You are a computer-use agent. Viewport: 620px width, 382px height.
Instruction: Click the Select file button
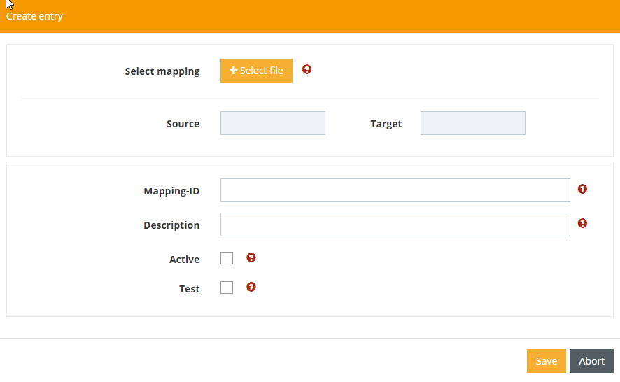256,71
